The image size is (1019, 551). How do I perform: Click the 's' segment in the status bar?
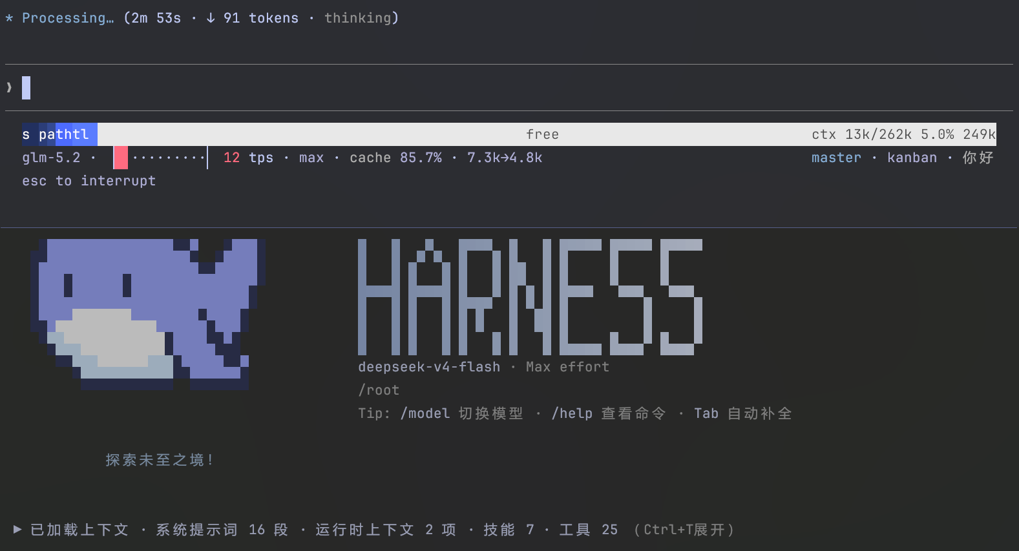[x=26, y=134]
